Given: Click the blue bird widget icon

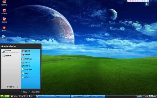Looking at the screenshot, I should click(x=147, y=4).
